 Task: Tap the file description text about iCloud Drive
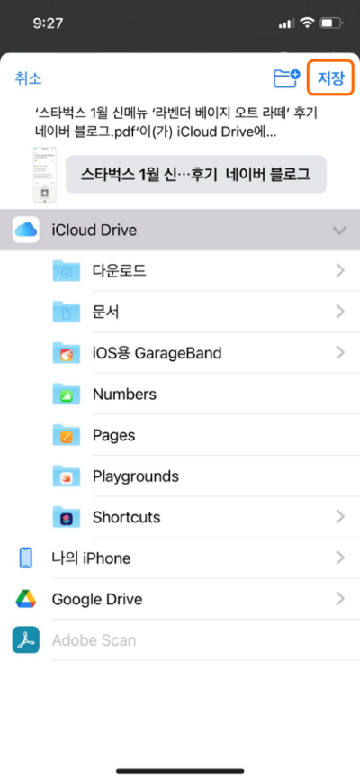click(x=176, y=123)
